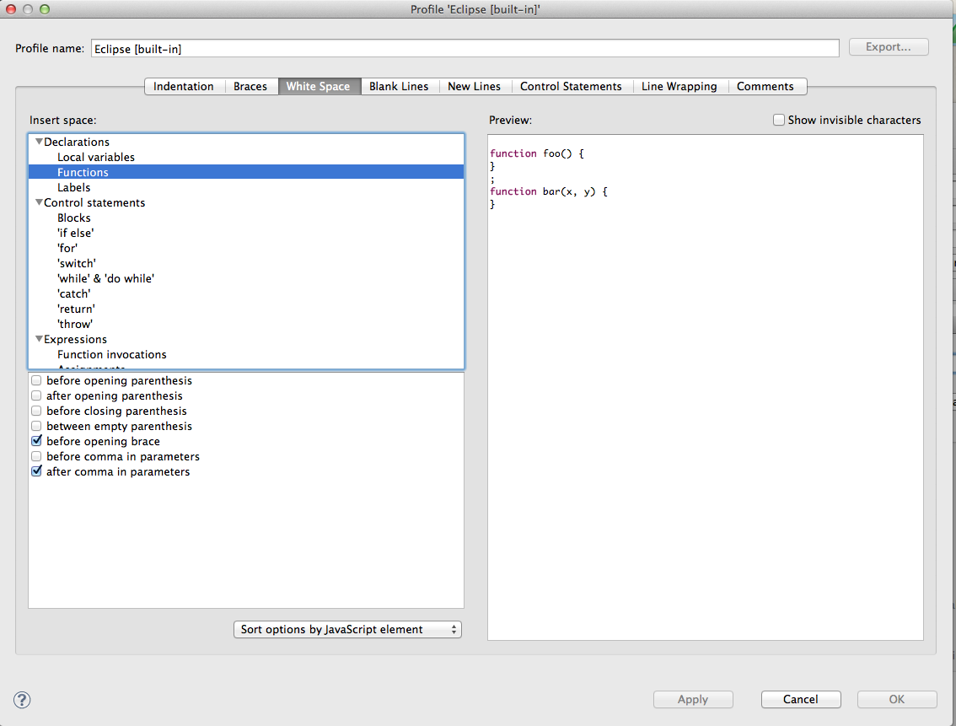Check before opening parenthesis option
Viewport: 956px width, 726px height.
tap(36, 381)
